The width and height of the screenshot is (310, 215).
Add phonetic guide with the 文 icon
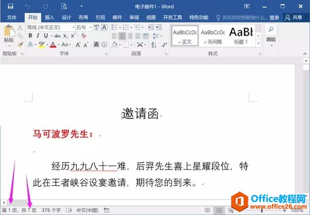tap(96, 27)
